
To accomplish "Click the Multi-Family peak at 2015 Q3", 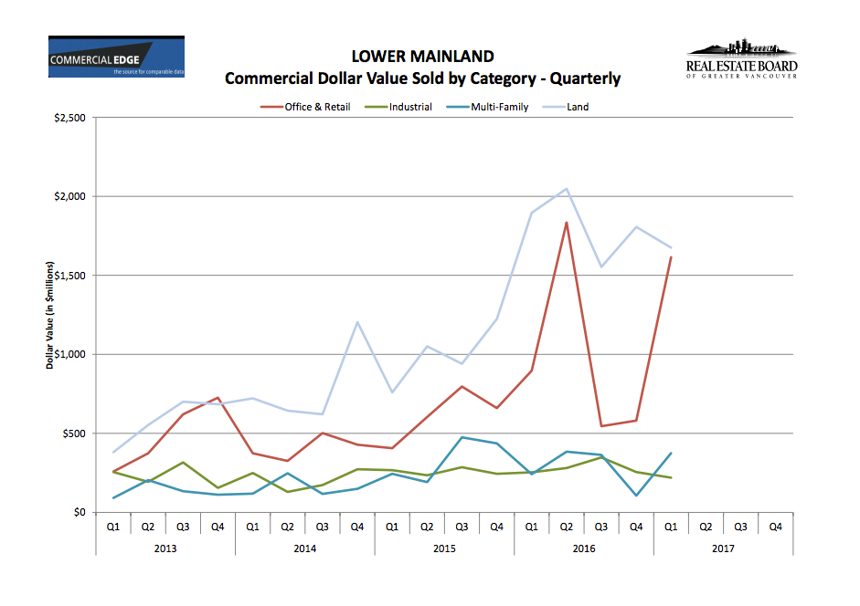I will coord(462,437).
